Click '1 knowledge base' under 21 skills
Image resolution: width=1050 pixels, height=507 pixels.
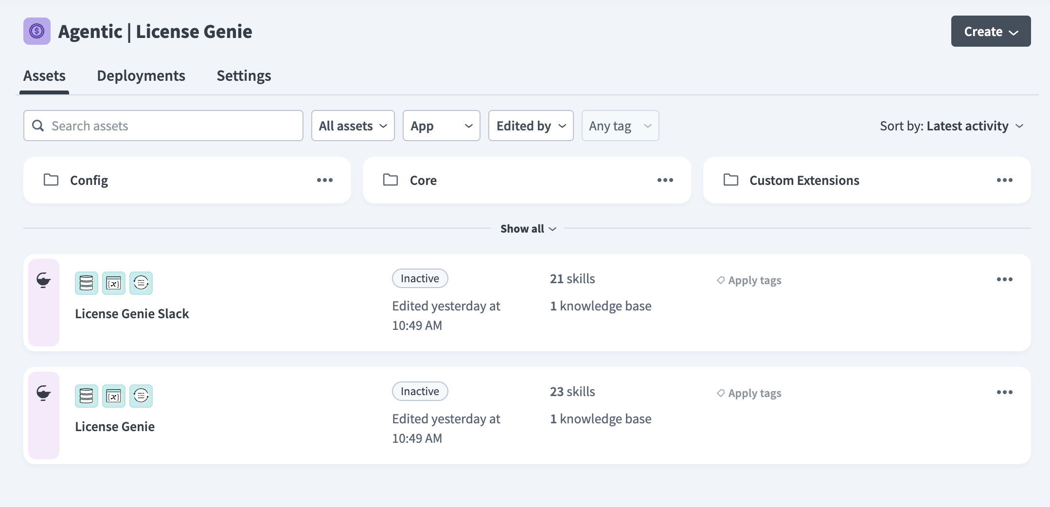point(601,306)
